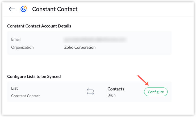Click the back arrow icon

(12, 9)
